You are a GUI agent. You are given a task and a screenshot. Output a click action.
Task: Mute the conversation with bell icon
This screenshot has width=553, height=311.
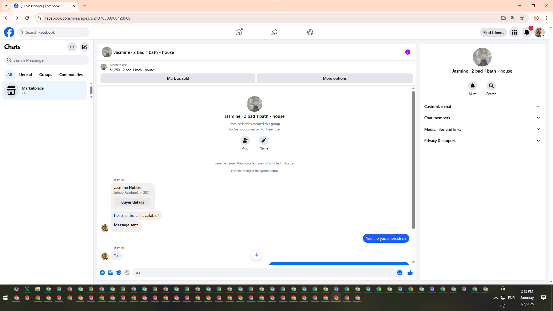click(x=472, y=86)
